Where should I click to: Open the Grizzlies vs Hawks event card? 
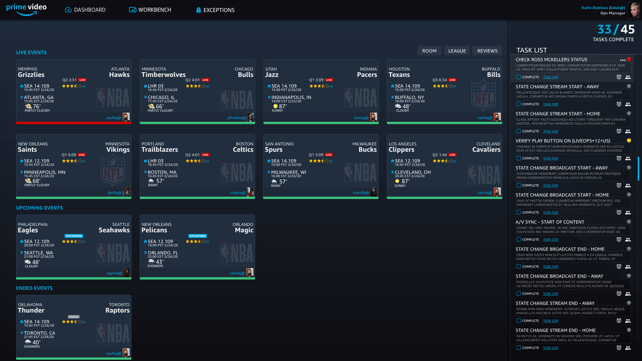[74, 97]
